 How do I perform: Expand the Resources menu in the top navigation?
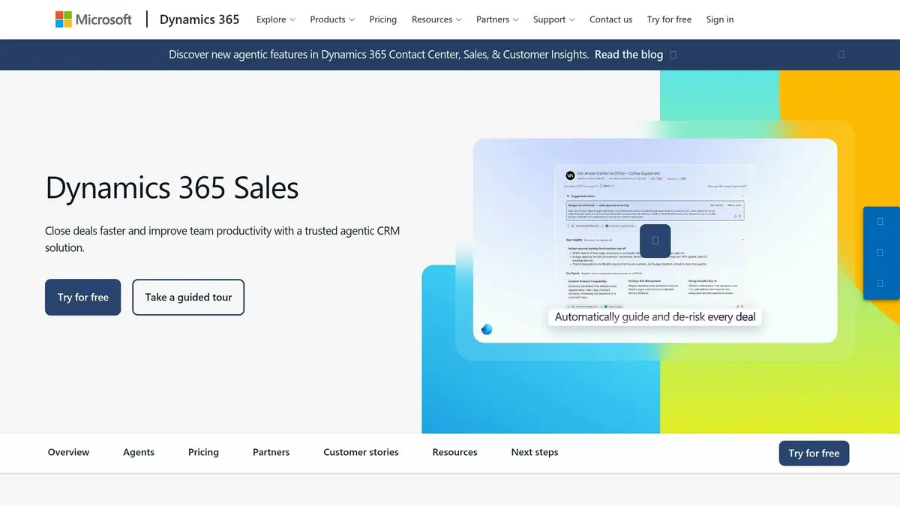(436, 19)
